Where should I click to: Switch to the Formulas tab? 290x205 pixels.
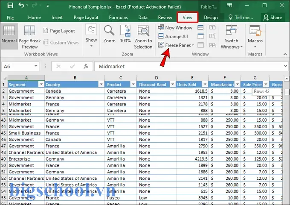119,18
